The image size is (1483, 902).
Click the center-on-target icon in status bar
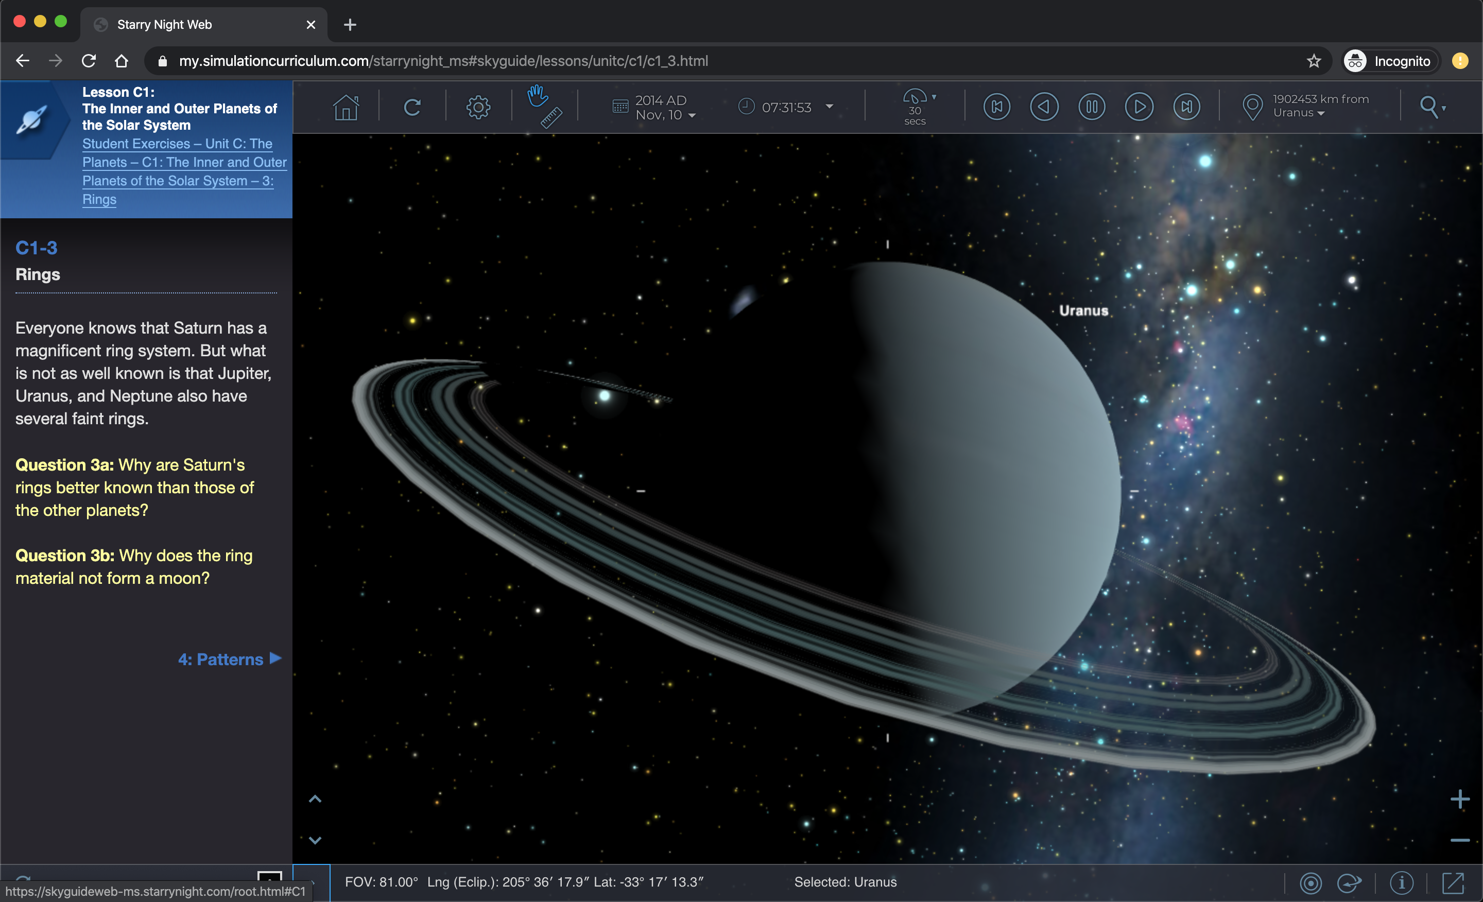point(1310,883)
